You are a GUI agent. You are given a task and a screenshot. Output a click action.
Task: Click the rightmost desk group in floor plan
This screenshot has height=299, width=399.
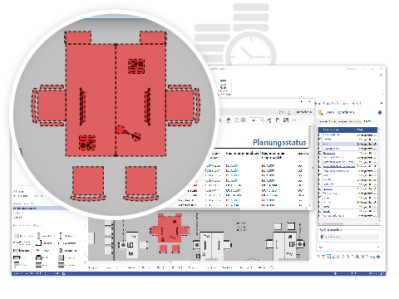pos(285,240)
